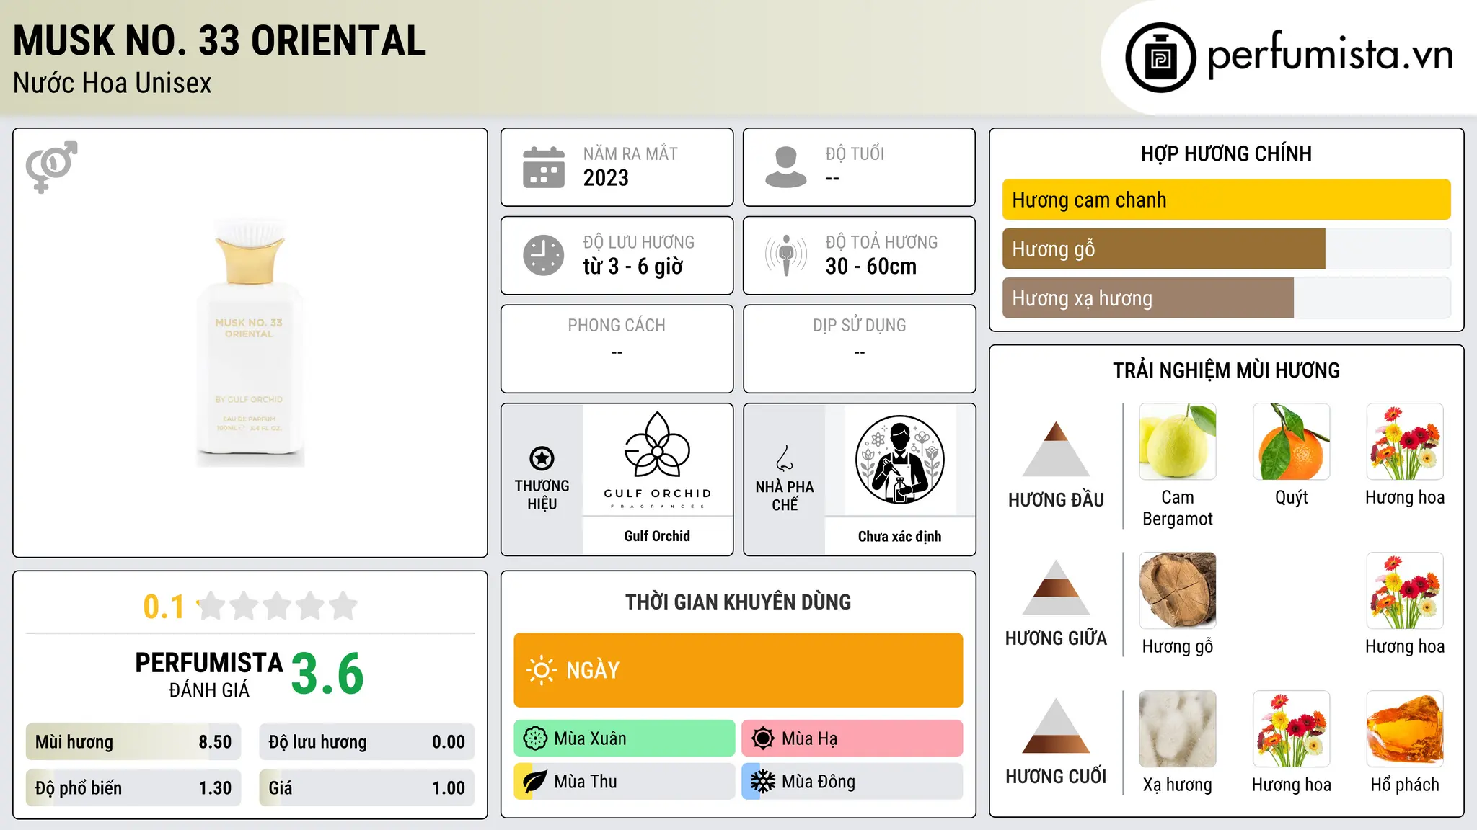Click the sillage icon beside Độ toả hương

click(785, 255)
